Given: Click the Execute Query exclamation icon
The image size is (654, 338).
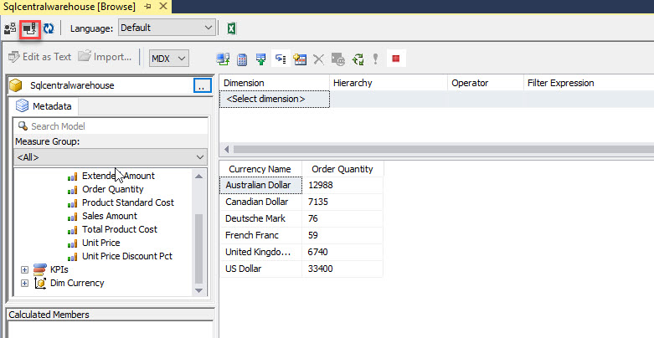Looking at the screenshot, I should [376, 59].
